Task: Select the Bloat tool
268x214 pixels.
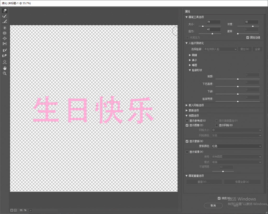Action: (x=5, y=38)
